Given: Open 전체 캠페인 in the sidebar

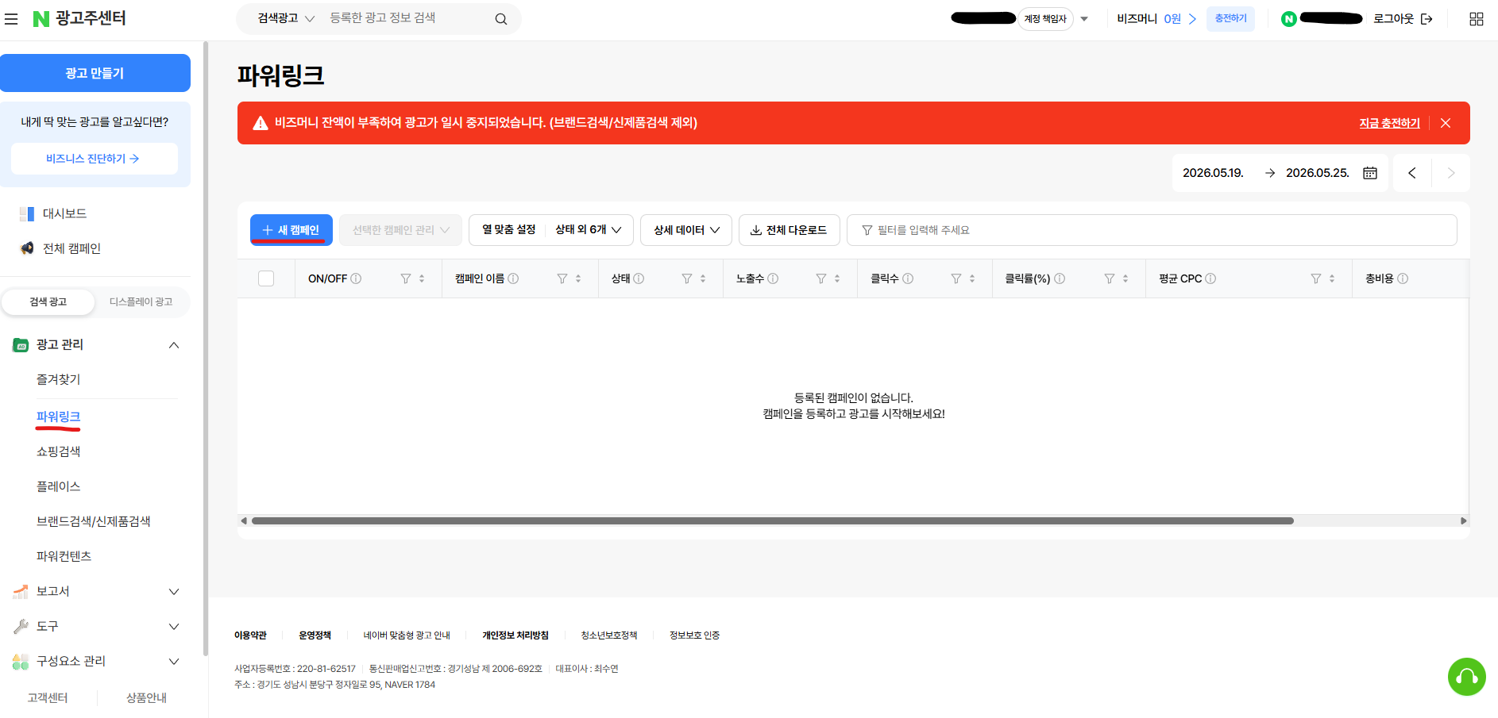Looking at the screenshot, I should point(71,248).
